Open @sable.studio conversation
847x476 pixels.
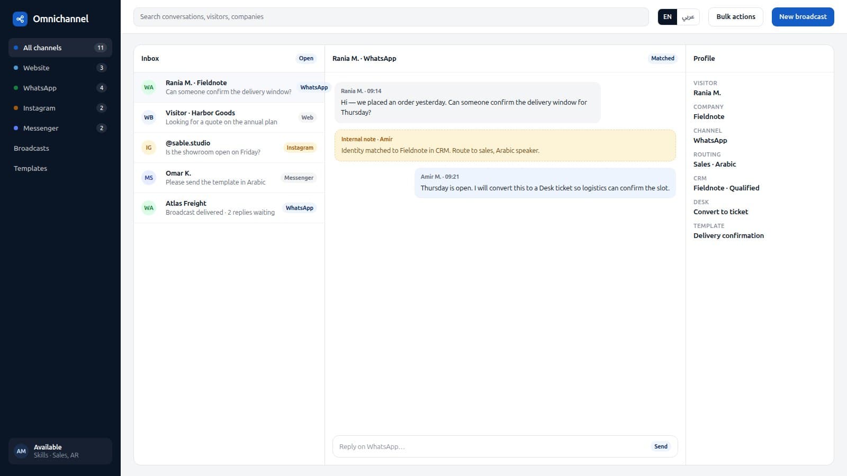(x=229, y=148)
